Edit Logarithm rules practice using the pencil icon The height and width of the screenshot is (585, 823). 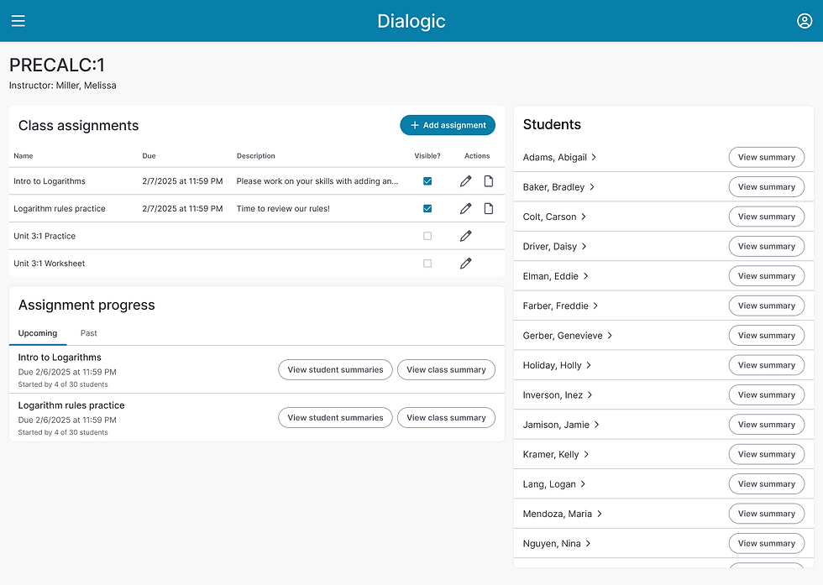(x=465, y=208)
